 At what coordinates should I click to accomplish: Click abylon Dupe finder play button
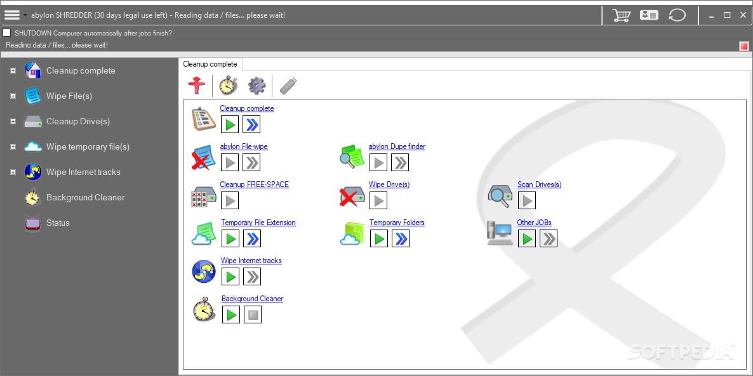pos(379,162)
